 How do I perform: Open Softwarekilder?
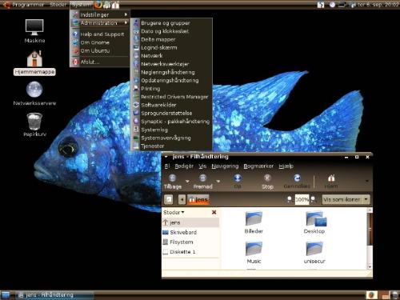[x=171, y=105]
